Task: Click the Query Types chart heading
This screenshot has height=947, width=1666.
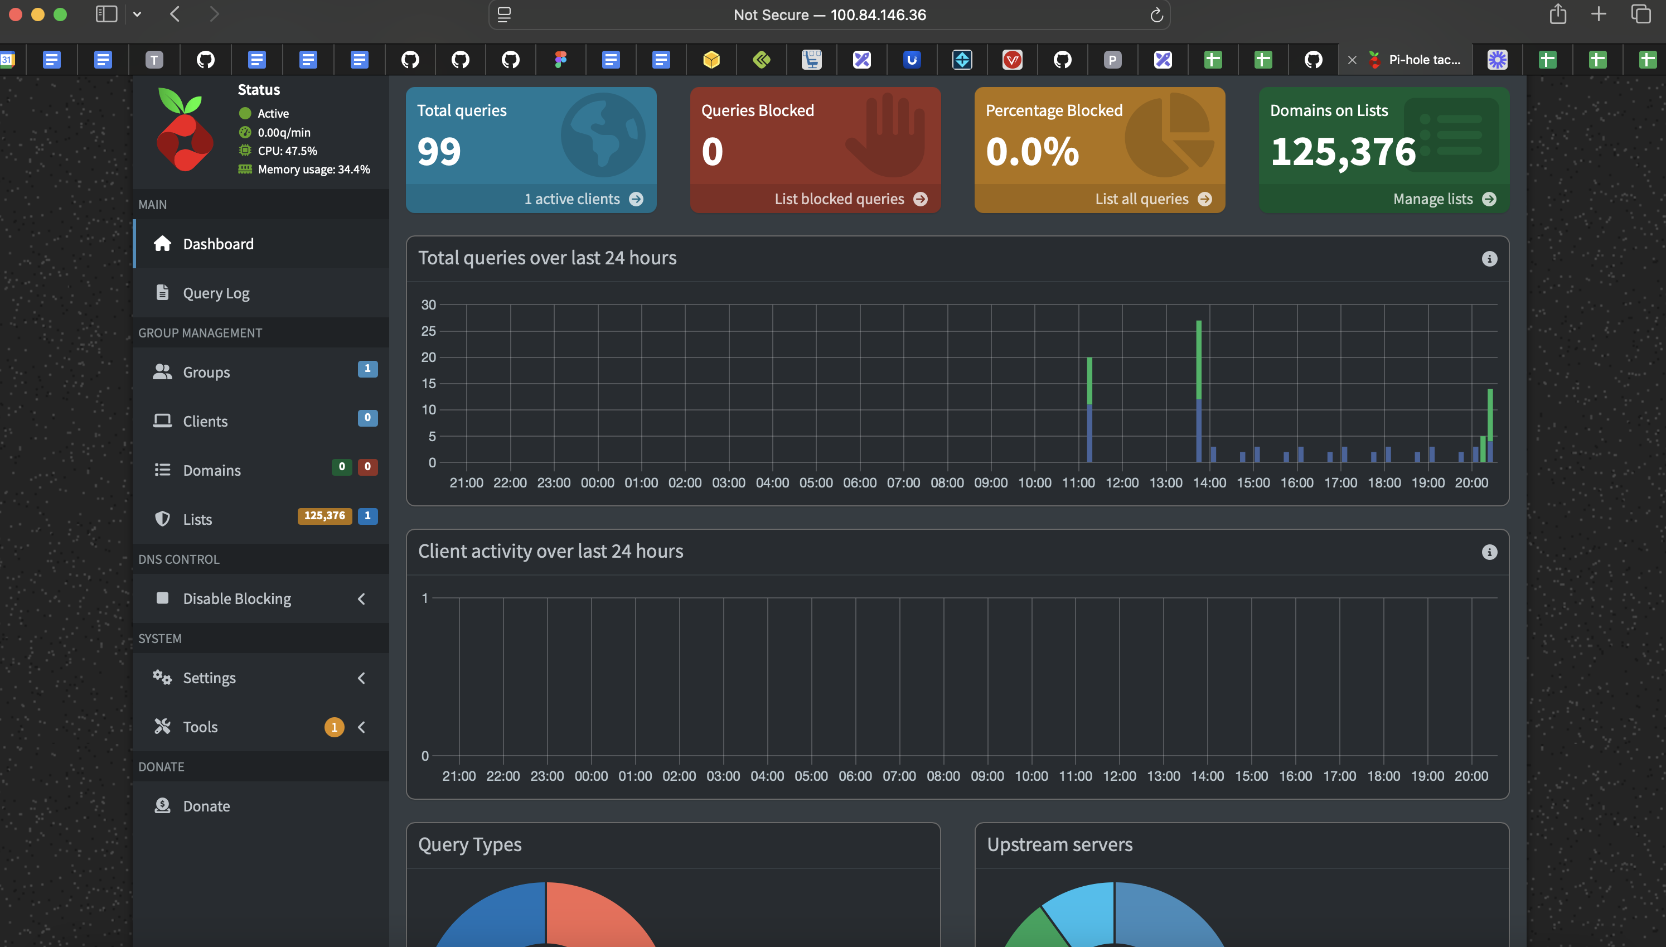Action: click(470, 844)
